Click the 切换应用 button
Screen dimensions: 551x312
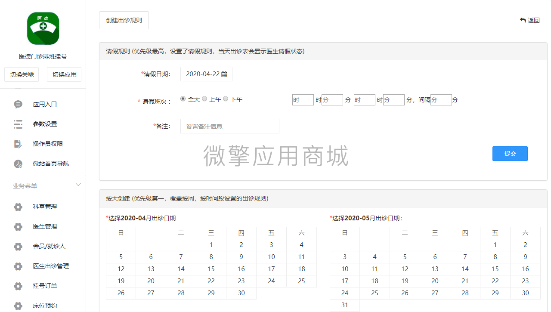click(x=65, y=74)
